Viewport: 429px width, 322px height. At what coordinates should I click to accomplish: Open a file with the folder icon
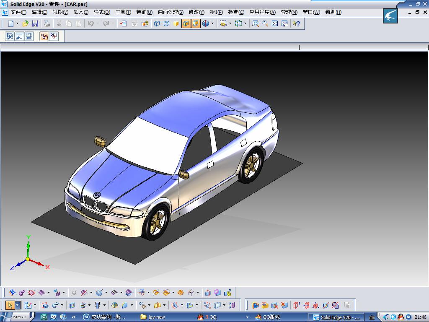coord(26,24)
